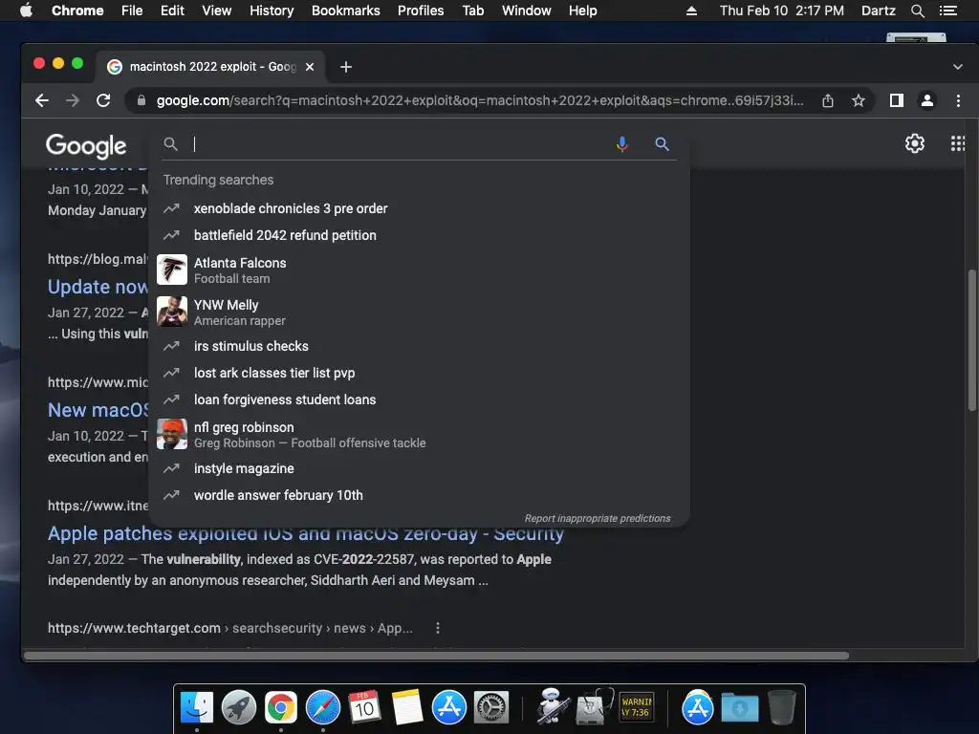The image size is (979, 734).
Task: Select loan forgiveness student loans suggestion
Action: [x=419, y=399]
